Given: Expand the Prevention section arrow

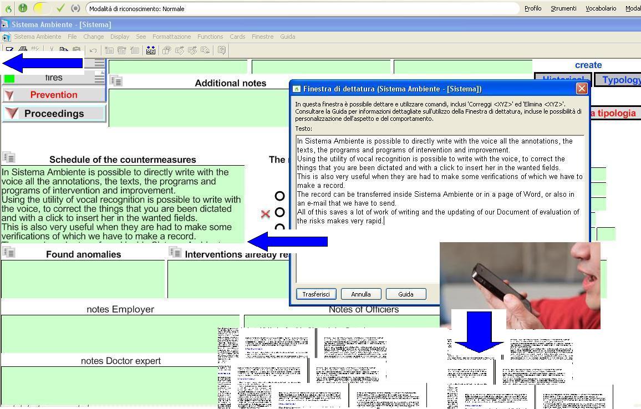Looking at the screenshot, I should (x=9, y=95).
